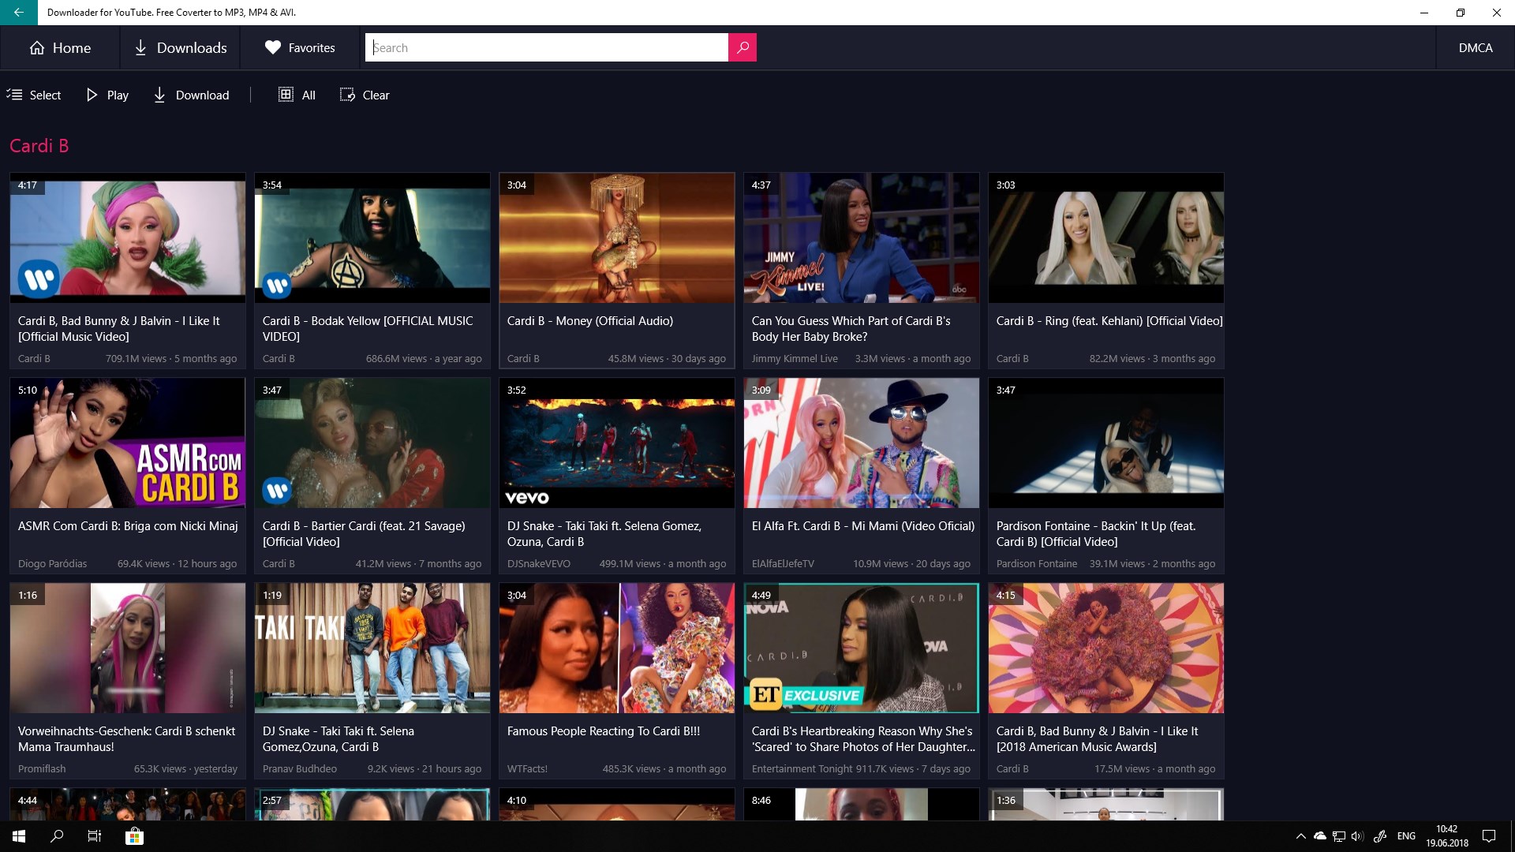Open the El Alfa Mi Mami thumbnail

(862, 443)
